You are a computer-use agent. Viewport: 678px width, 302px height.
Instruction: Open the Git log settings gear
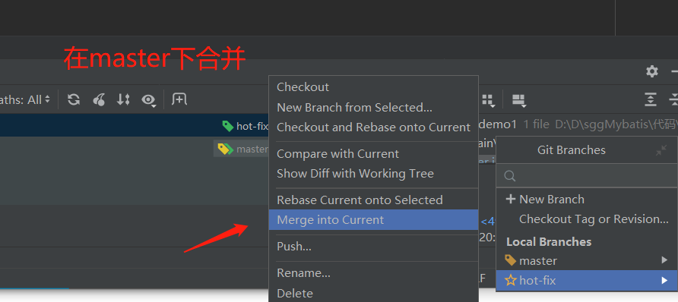click(x=652, y=71)
